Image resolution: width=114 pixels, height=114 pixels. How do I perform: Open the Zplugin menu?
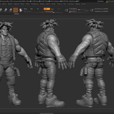click(78, 4)
